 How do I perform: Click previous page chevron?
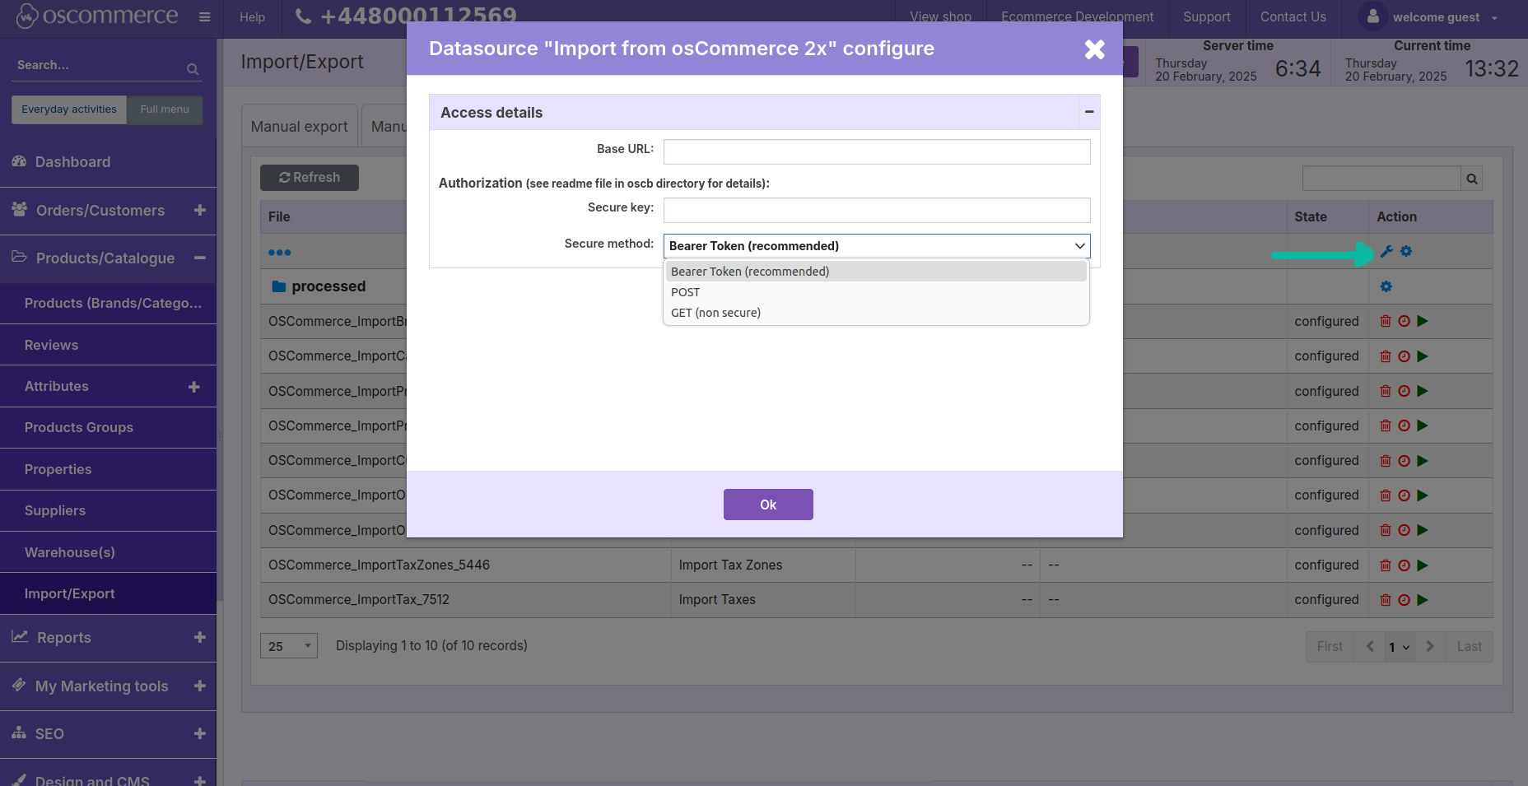1370,647
